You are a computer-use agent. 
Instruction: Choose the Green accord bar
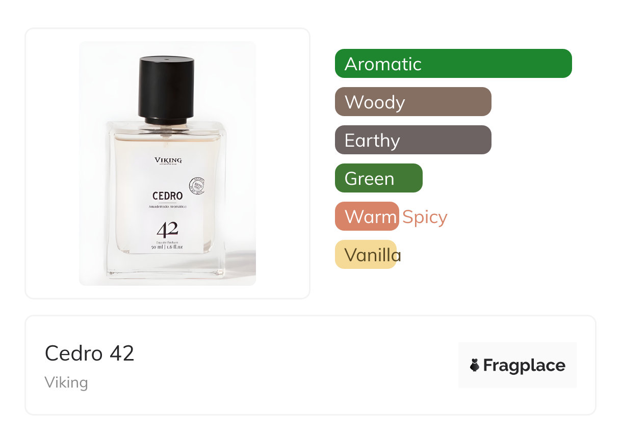(379, 178)
